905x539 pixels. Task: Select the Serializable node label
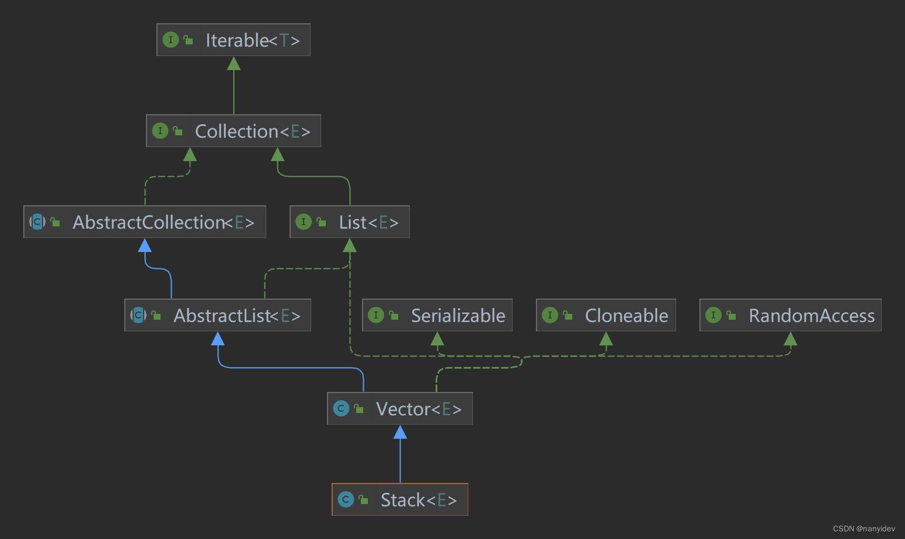click(x=458, y=316)
